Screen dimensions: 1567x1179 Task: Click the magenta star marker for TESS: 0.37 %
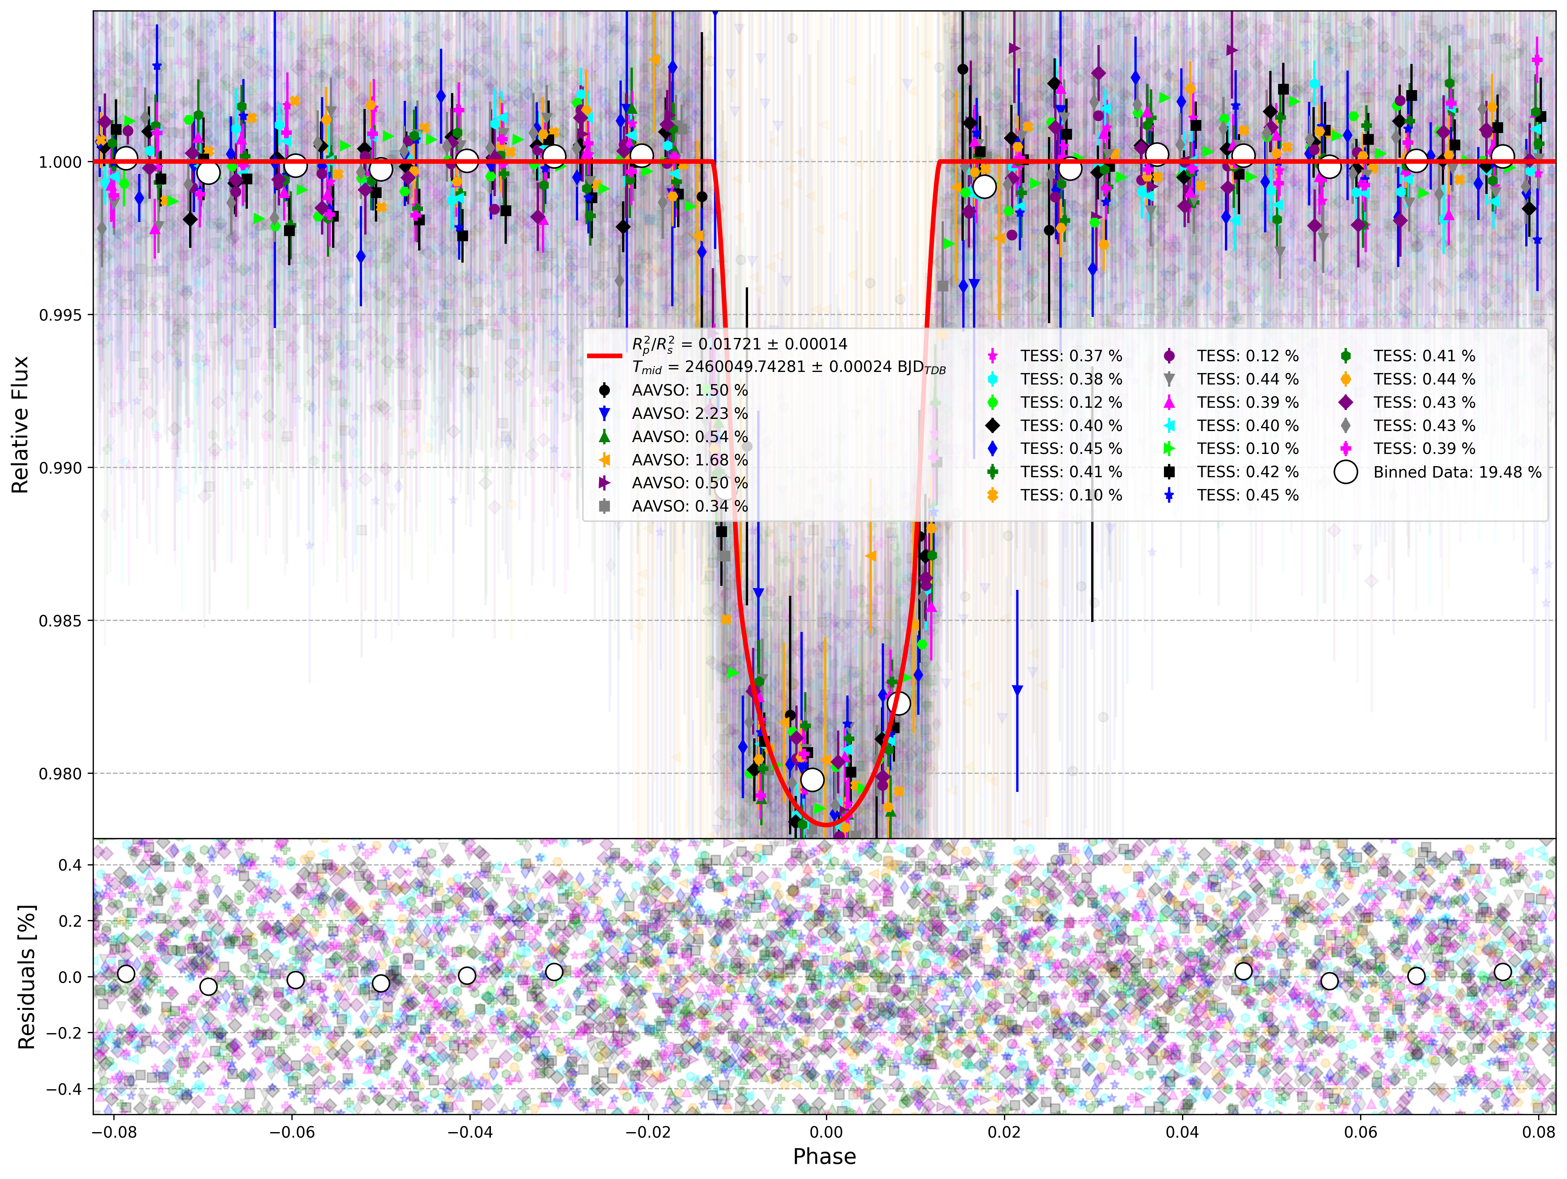click(993, 356)
